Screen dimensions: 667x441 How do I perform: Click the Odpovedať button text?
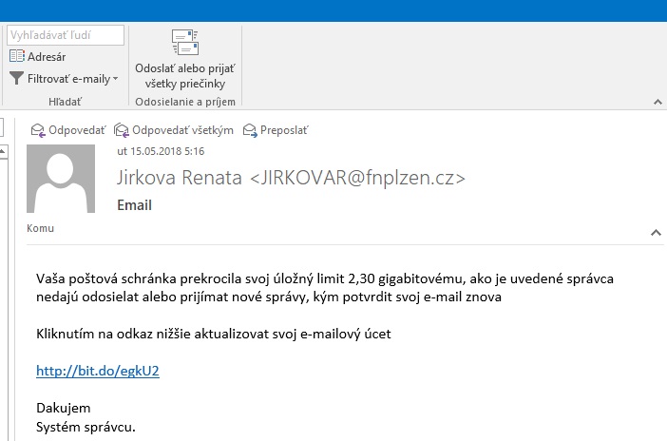click(x=77, y=130)
